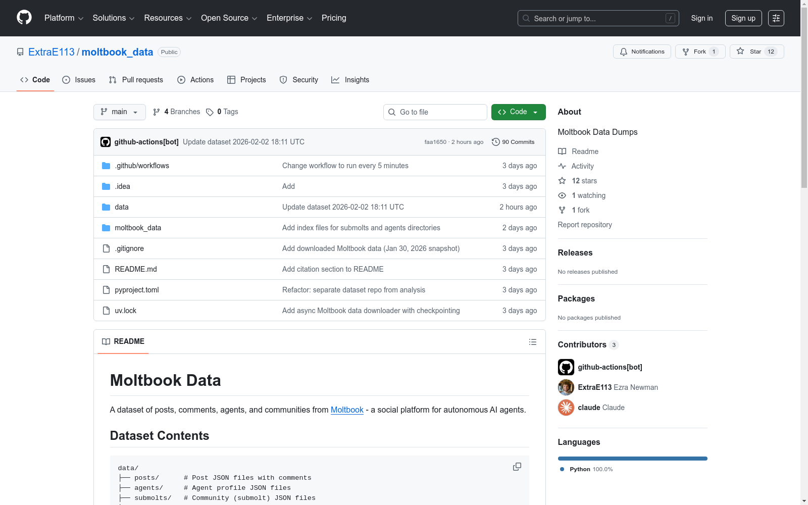Open the Resources dropdown
808x505 pixels.
tap(168, 18)
